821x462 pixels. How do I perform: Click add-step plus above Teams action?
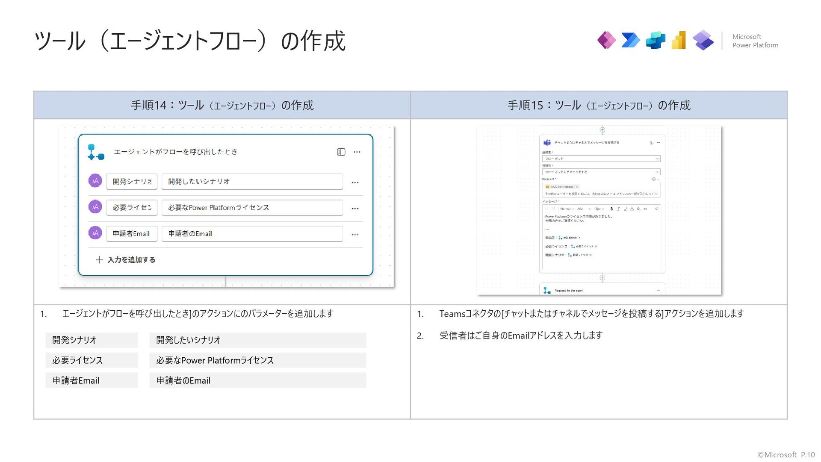pyautogui.click(x=602, y=130)
